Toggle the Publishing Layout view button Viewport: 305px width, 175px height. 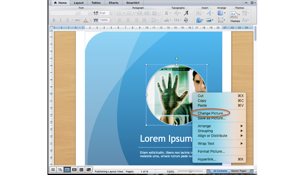click(x=67, y=170)
